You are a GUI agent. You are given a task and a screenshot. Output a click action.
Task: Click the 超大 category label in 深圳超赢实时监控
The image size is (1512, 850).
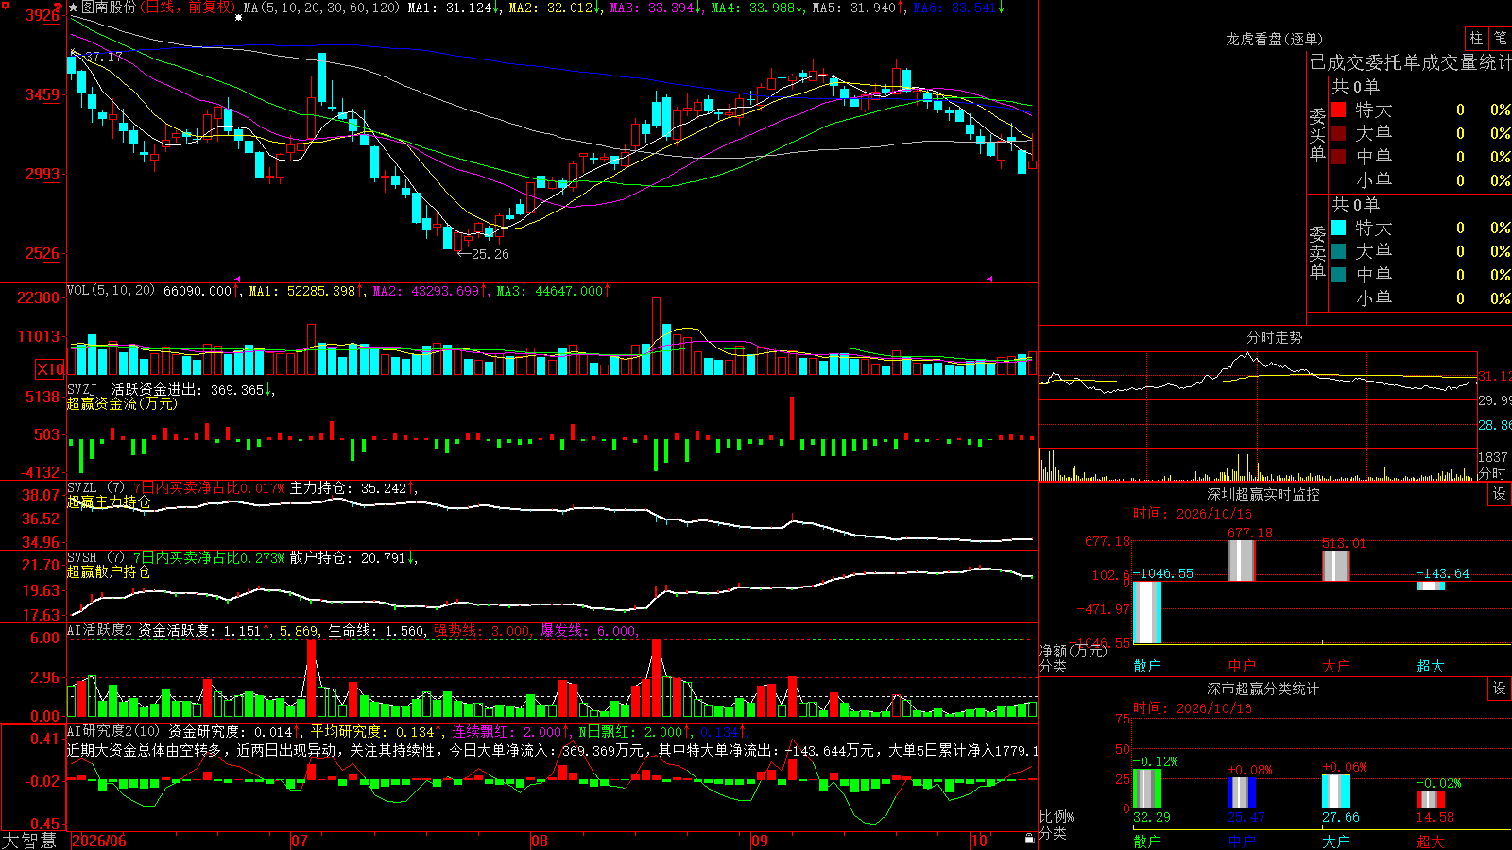coord(1431,666)
